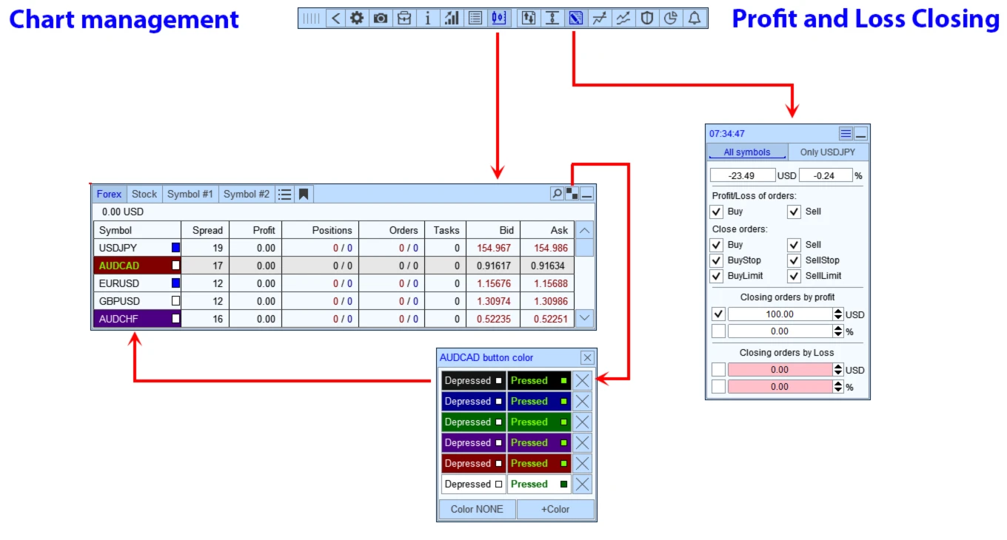The width and height of the screenshot is (1007, 540).
Task: Click the symbol table scroll-up arrow
Action: coord(585,230)
